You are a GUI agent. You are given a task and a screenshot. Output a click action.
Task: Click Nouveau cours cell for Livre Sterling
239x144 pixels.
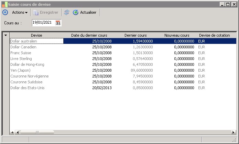(x=184, y=59)
